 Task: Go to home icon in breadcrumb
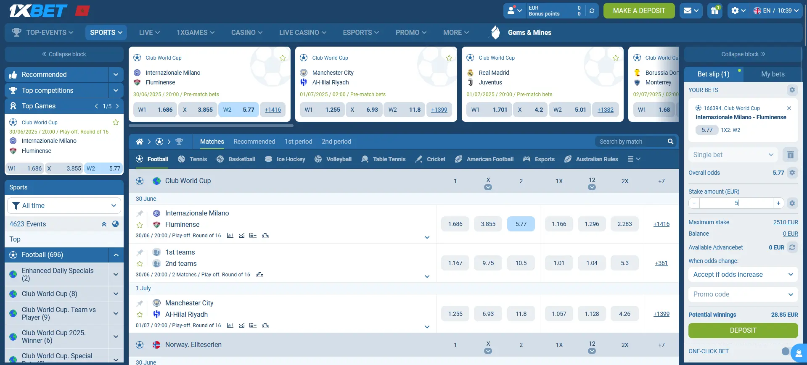coord(140,142)
